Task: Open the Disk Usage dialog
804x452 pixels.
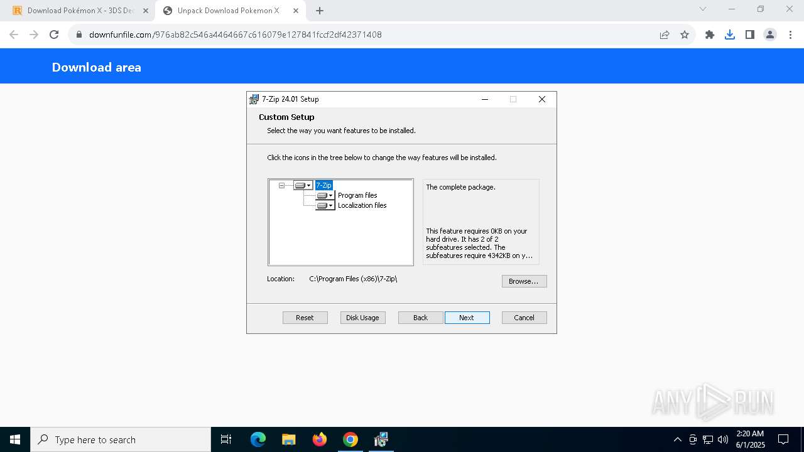Action: coord(363,318)
